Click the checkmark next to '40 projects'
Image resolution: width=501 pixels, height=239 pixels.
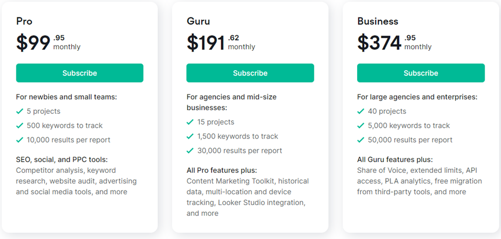pos(361,111)
